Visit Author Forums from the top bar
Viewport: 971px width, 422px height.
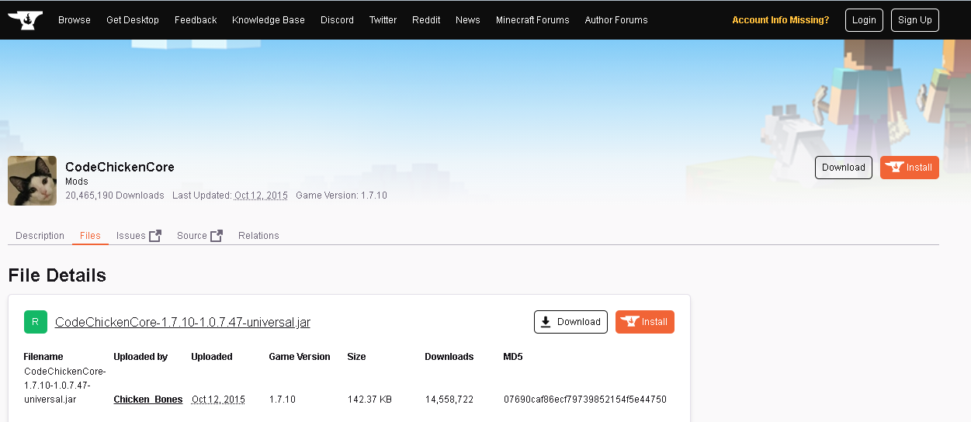coord(616,20)
